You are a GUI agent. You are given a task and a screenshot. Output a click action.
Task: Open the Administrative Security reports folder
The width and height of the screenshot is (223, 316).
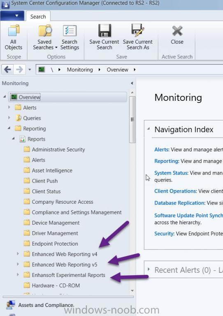(54, 149)
